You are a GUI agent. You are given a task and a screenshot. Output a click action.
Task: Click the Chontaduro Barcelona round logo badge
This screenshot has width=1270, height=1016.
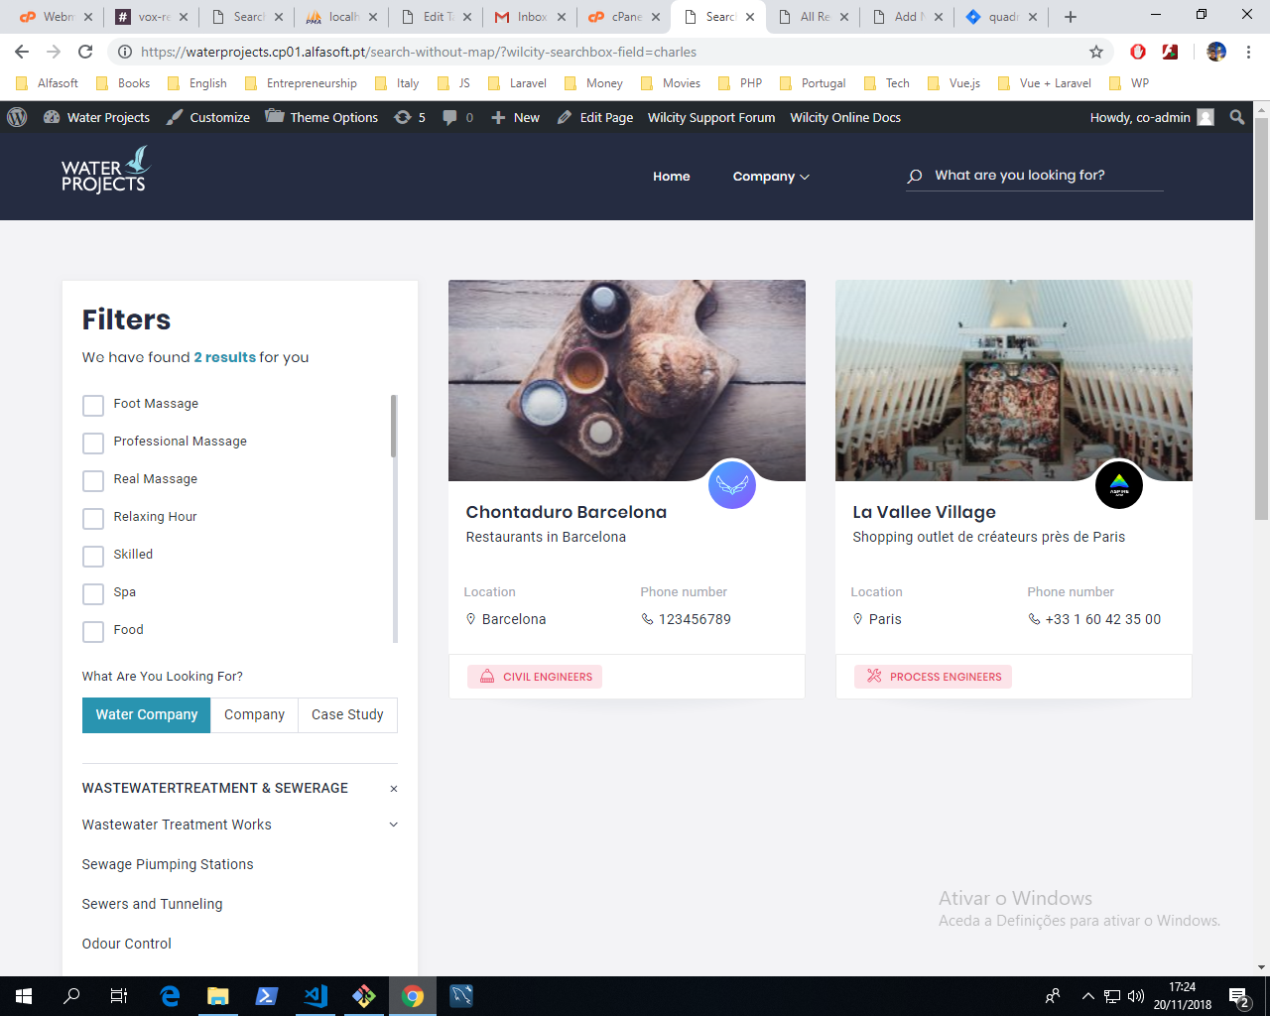732,485
